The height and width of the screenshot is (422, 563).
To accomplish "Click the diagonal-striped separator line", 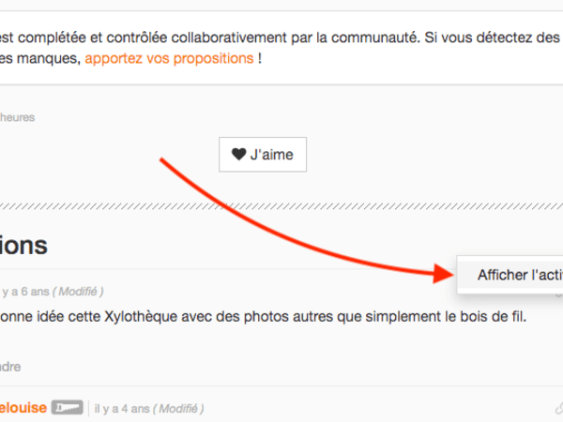I will (x=281, y=204).
